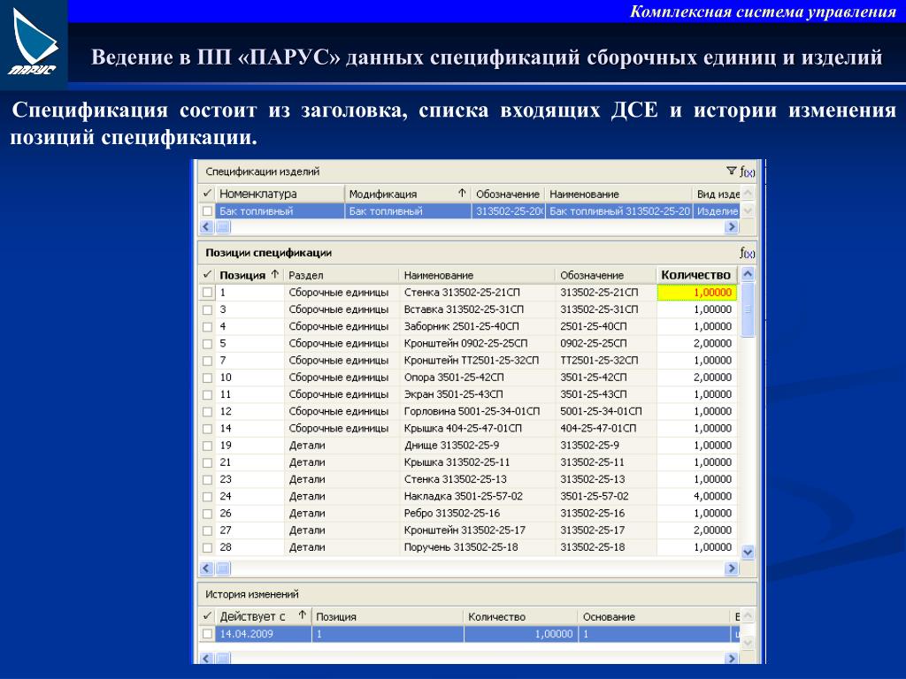This screenshot has height=679, width=906.
Task: Sort by the Номенклатура column header
Action: click(x=280, y=194)
